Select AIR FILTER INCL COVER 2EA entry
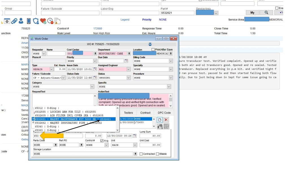 [75, 115]
